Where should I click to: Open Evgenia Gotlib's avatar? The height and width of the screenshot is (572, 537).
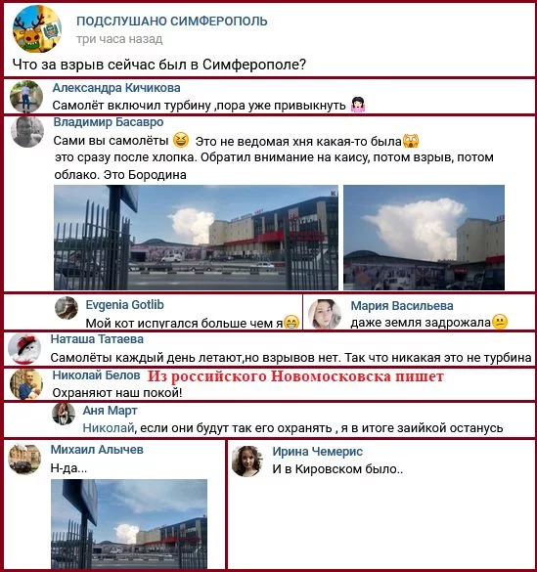tap(67, 308)
